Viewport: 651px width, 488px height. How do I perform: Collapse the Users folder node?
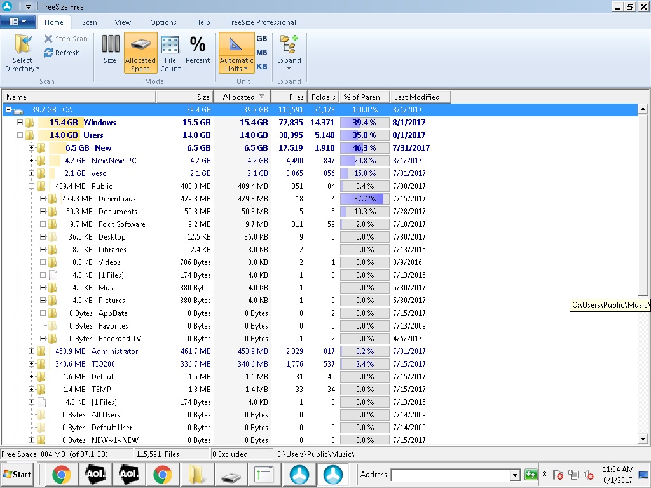20,135
